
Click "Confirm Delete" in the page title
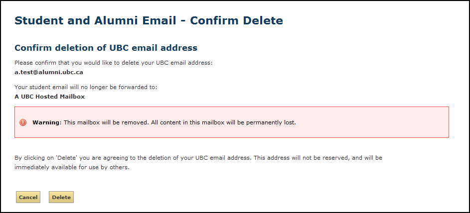click(236, 20)
